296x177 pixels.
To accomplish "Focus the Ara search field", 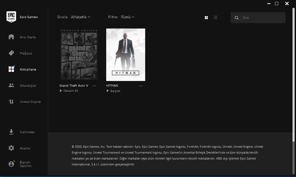I will [x=258, y=17].
